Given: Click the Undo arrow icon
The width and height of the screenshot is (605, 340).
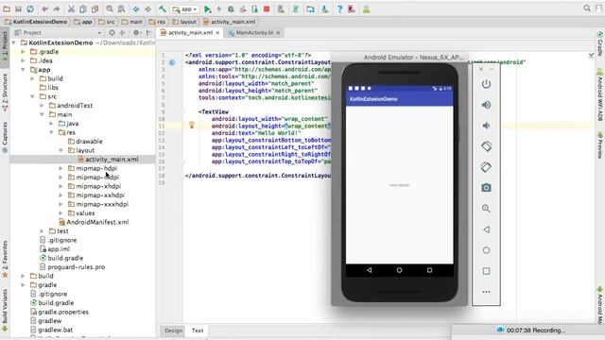Looking at the screenshot, I should tap(45, 8).
